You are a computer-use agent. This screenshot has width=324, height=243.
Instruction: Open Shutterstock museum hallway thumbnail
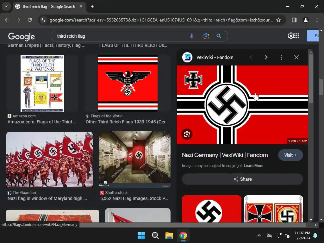click(135, 159)
